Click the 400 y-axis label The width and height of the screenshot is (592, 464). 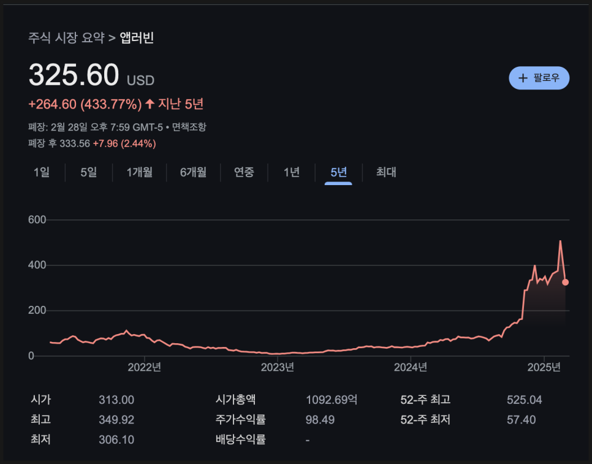click(37, 265)
